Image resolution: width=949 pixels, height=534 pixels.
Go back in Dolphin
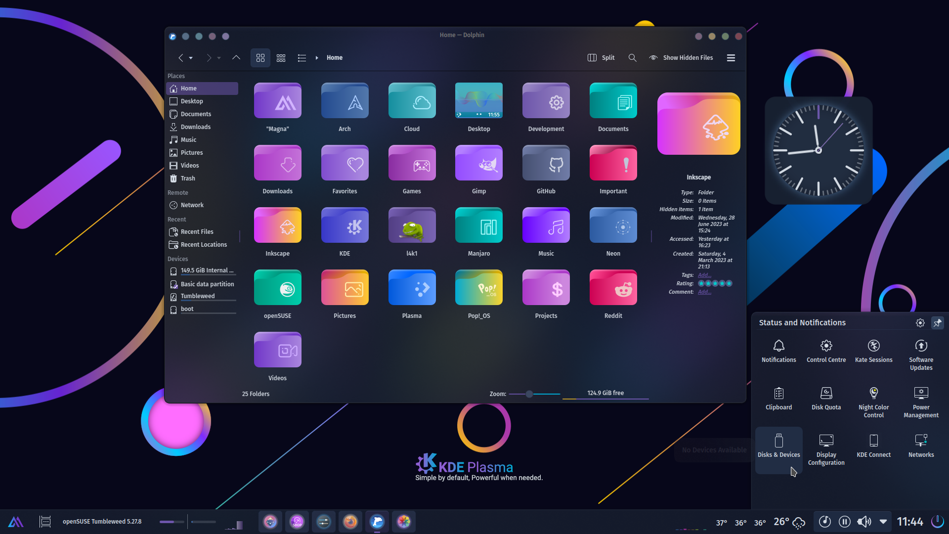(181, 58)
